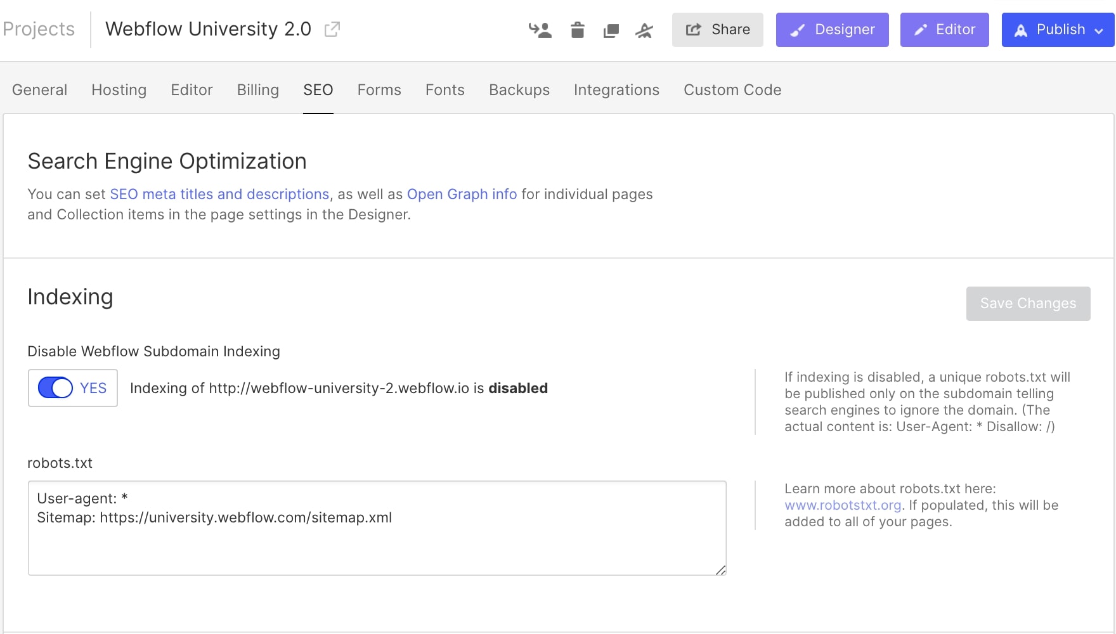The width and height of the screenshot is (1116, 634).
Task: Switch to the Backups tab
Action: coord(519,90)
